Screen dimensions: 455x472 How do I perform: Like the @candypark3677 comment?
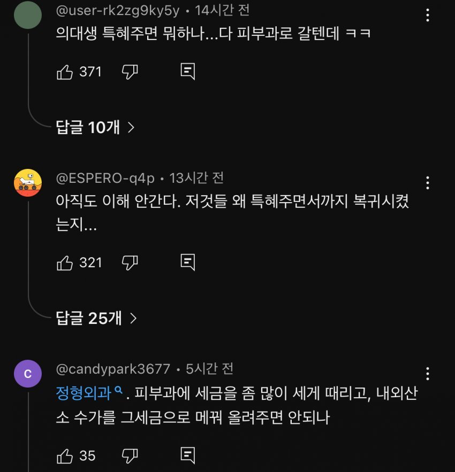click(65, 455)
